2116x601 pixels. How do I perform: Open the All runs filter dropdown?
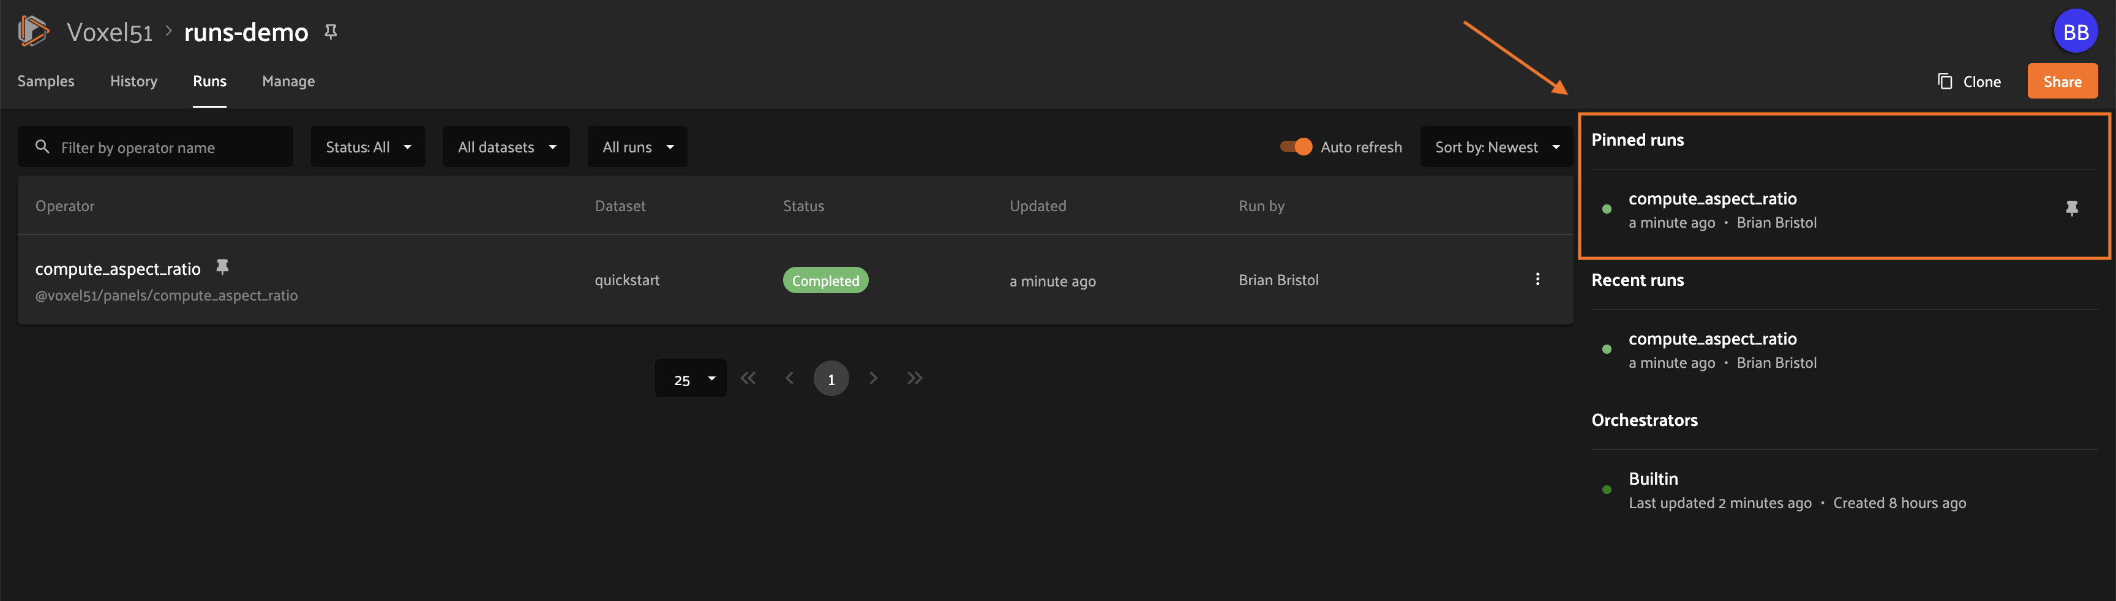[637, 147]
